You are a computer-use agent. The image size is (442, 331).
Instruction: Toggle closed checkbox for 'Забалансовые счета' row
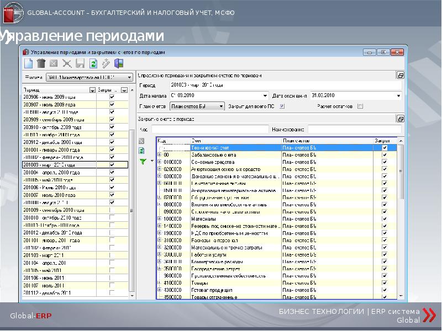(x=385, y=155)
